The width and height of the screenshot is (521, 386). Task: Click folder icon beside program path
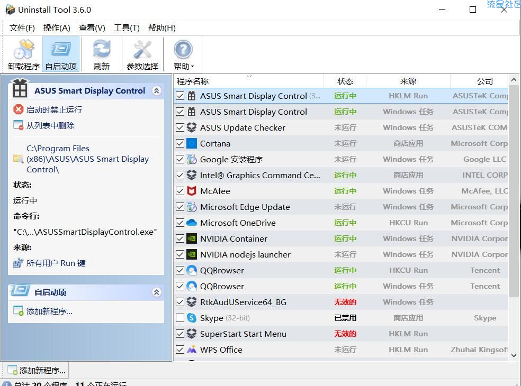[x=18, y=159]
